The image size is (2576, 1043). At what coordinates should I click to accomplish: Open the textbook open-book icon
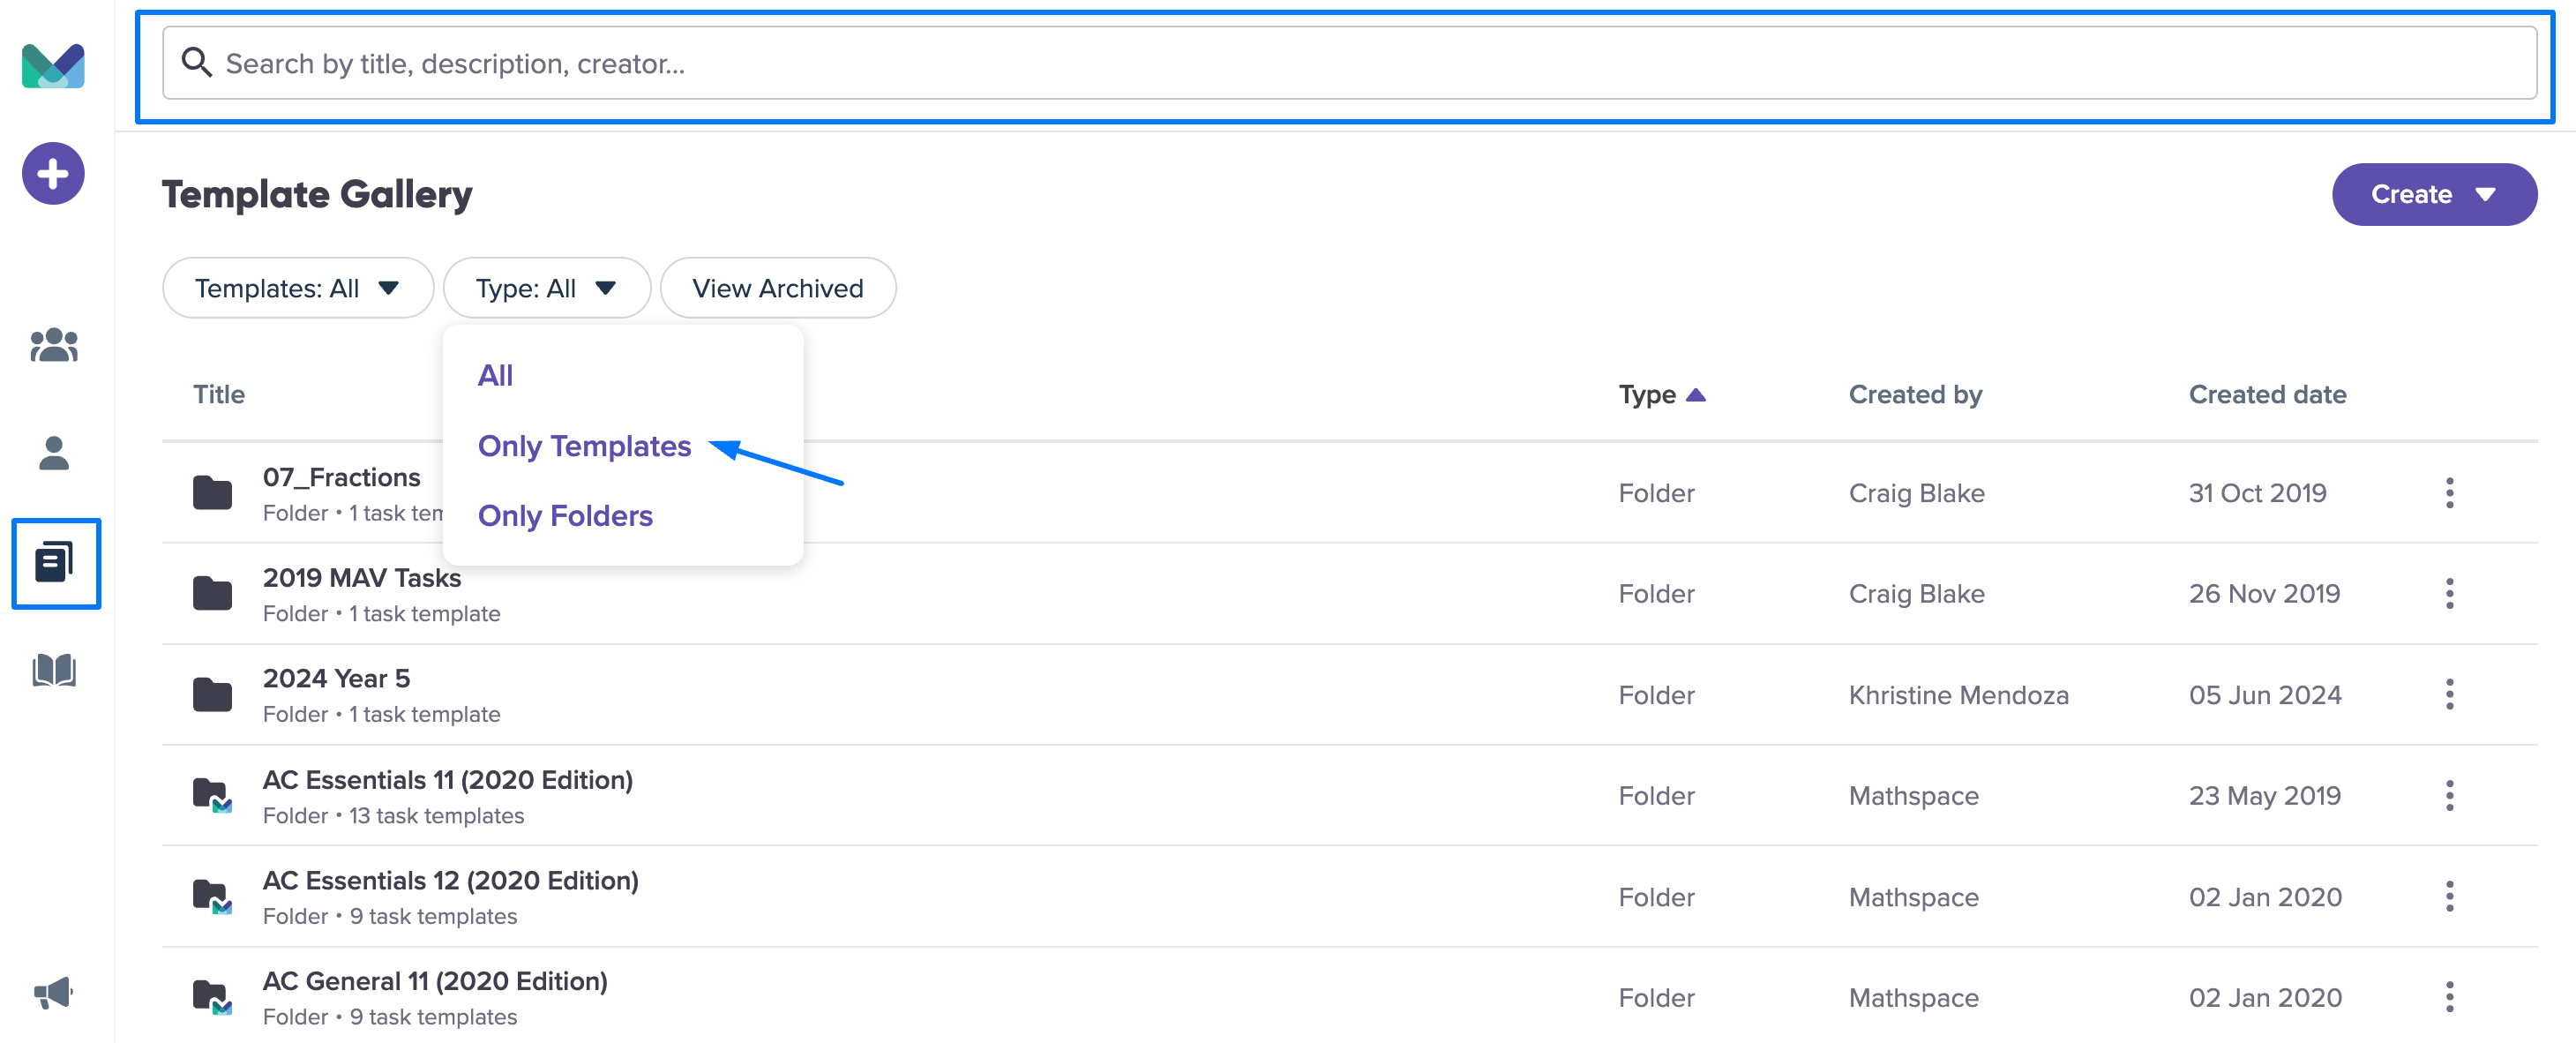pyautogui.click(x=54, y=671)
